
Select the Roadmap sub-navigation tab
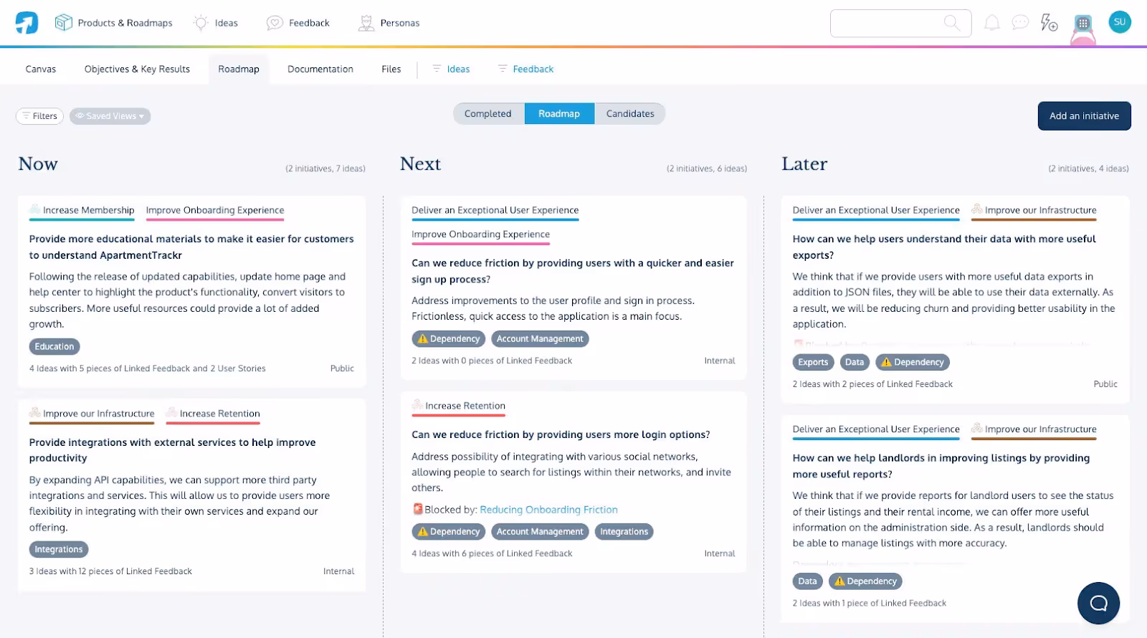coord(239,69)
